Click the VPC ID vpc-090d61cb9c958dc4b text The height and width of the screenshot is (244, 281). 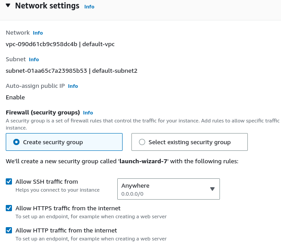42,44
